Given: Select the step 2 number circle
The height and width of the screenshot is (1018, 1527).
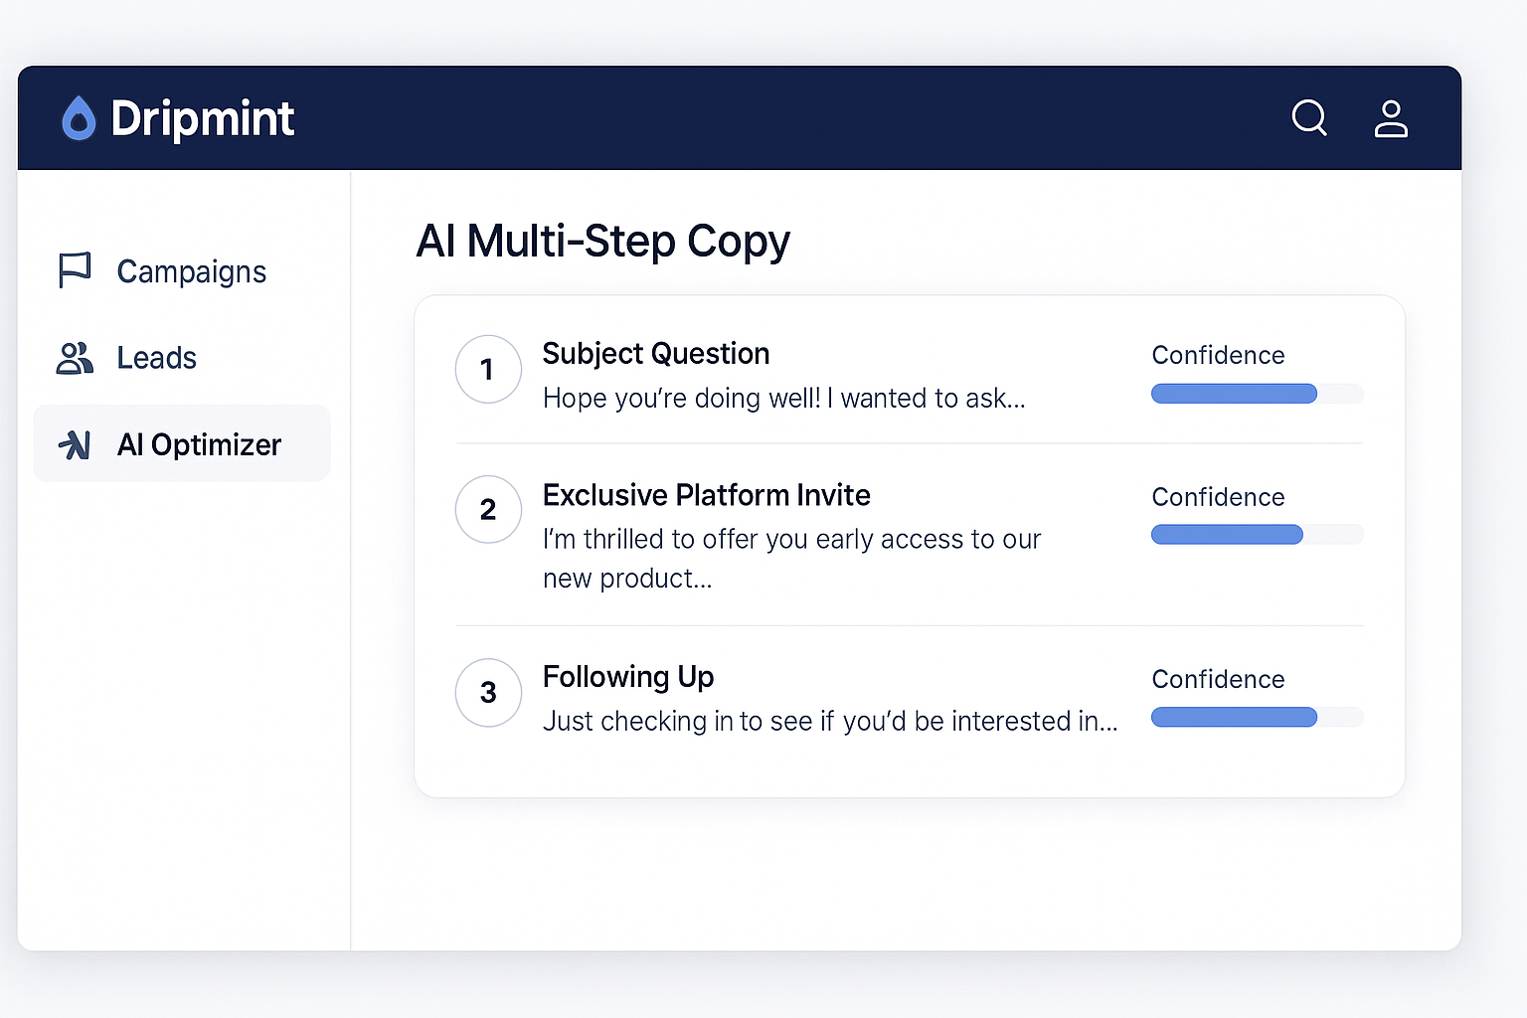Looking at the screenshot, I should point(488,510).
